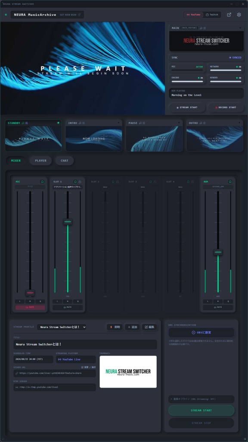The image size is (248, 442).
Task: Click the STREAM STOP button
Action: (x=201, y=423)
